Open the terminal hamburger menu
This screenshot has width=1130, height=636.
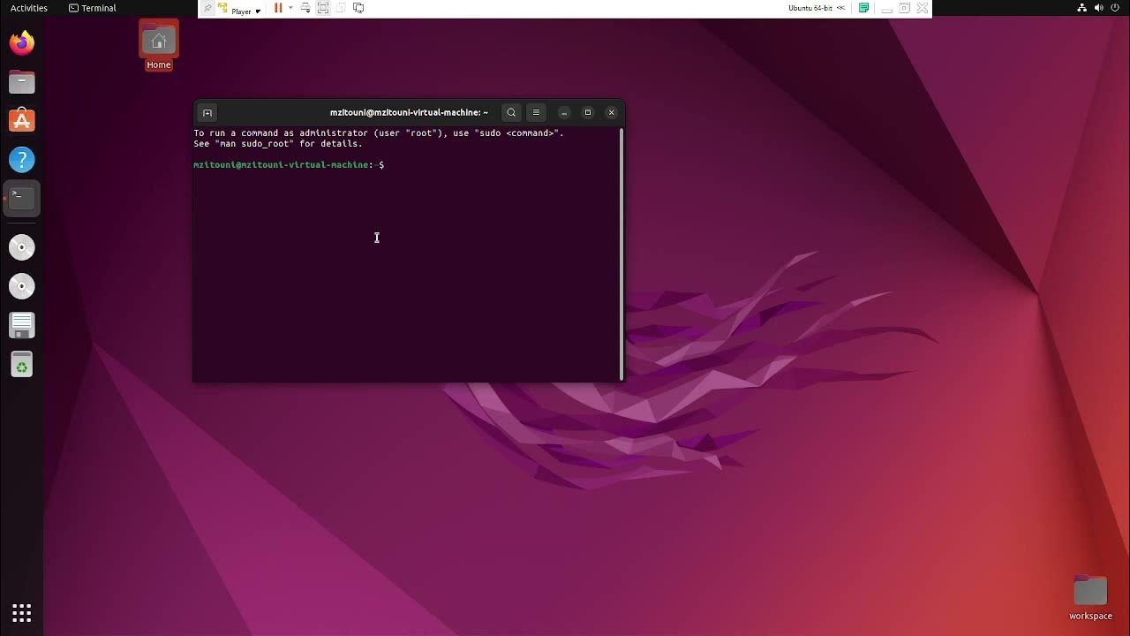(x=536, y=112)
